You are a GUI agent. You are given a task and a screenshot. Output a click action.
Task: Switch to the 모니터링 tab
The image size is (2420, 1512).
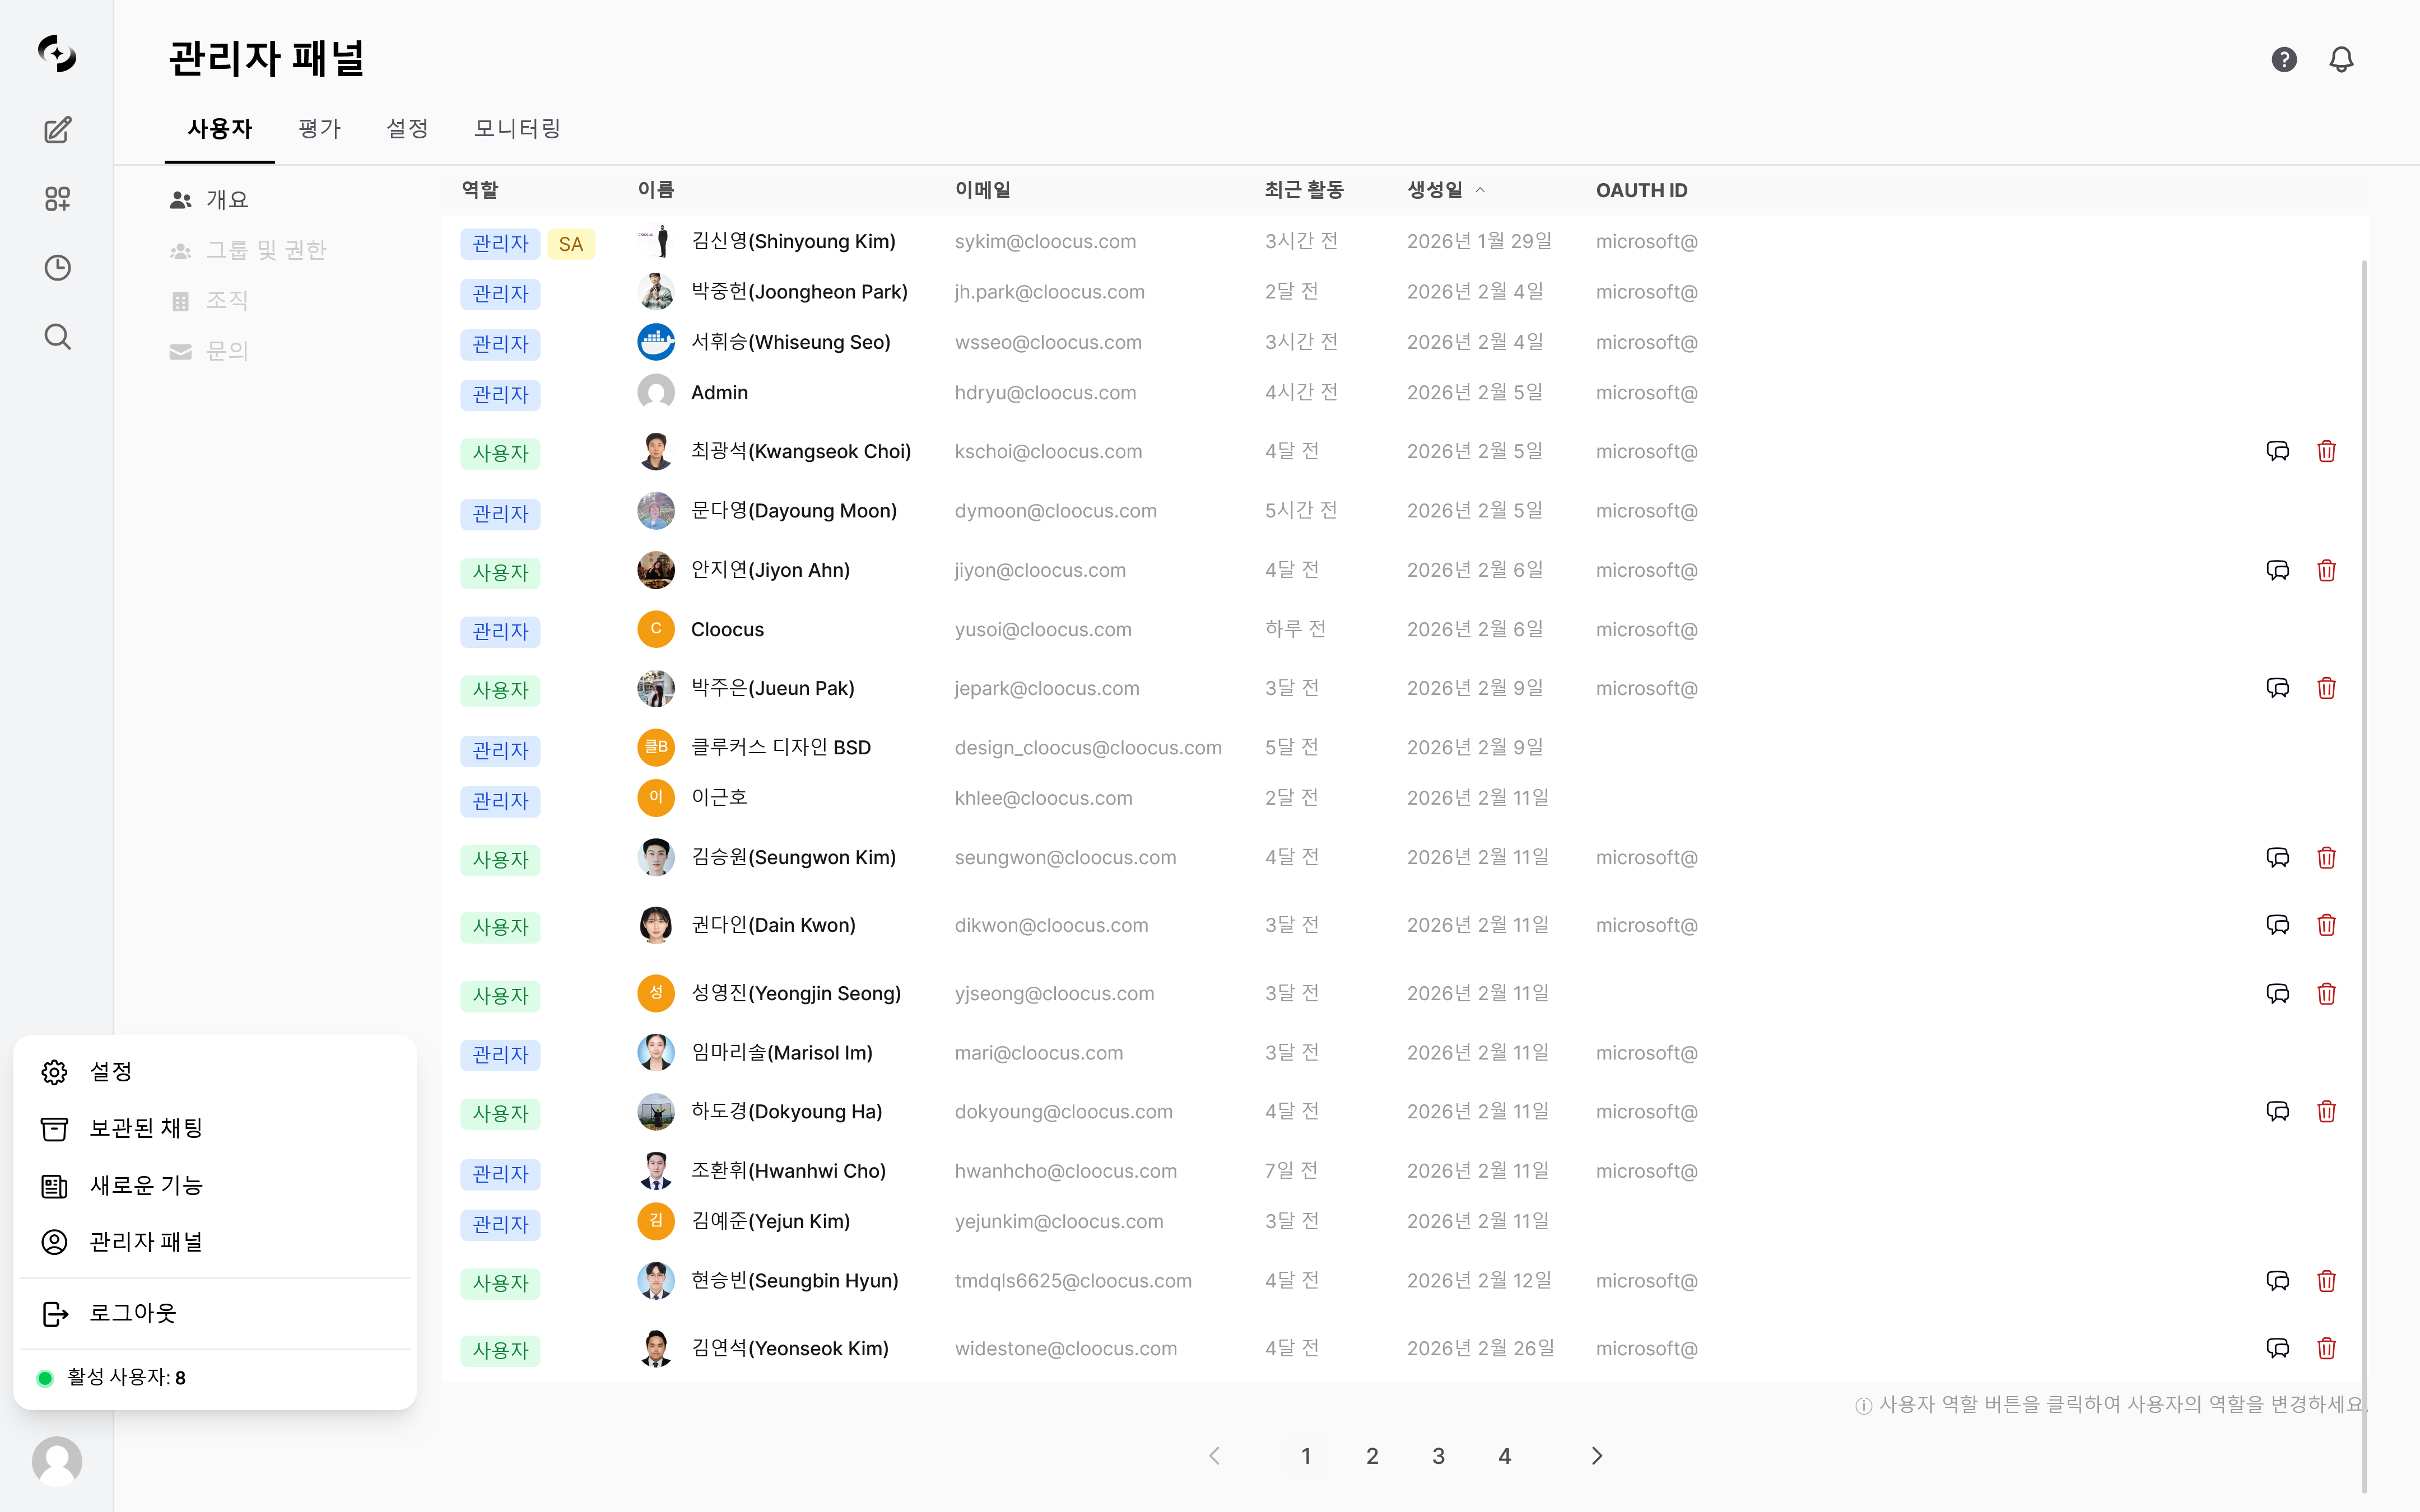tap(517, 128)
